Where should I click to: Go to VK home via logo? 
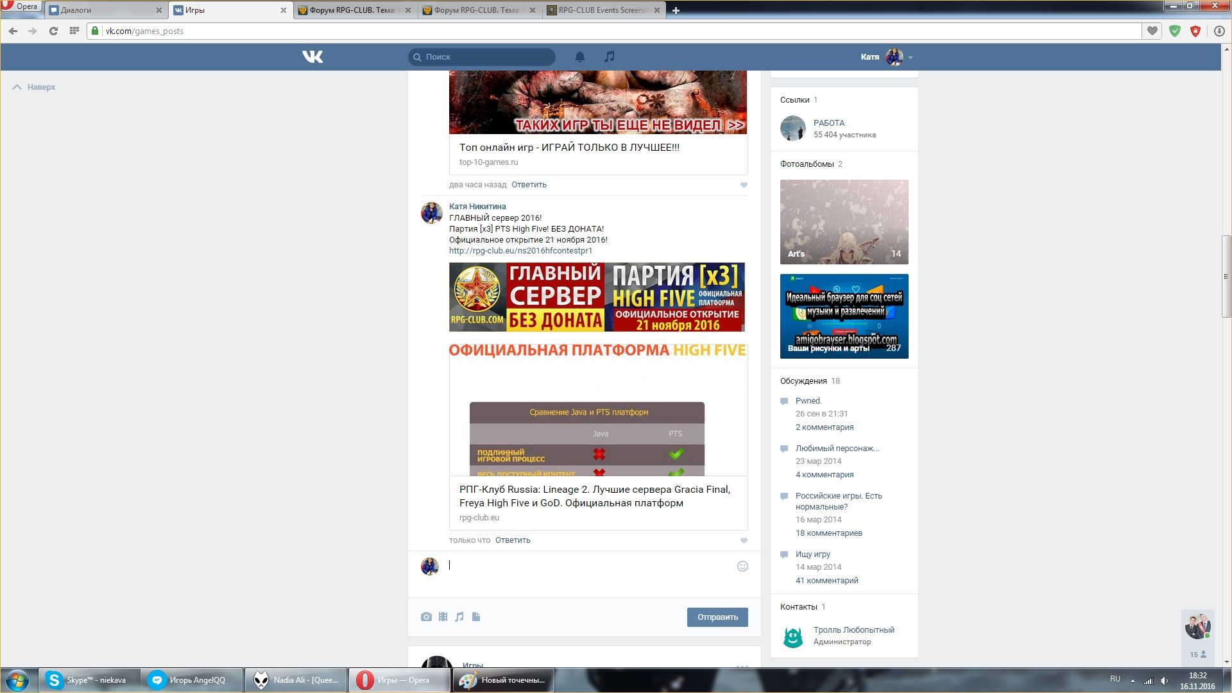pyautogui.click(x=312, y=57)
